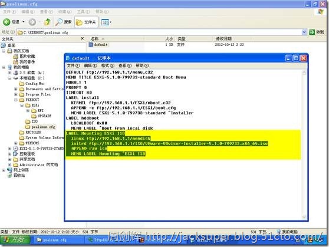
Task: Expand the WINDOWS tree node
Action: [16, 143]
